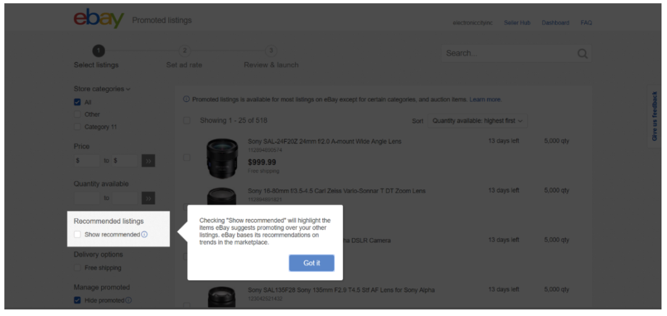This screenshot has height=316, width=667.
Task: Click the Search input field
Action: pos(510,54)
